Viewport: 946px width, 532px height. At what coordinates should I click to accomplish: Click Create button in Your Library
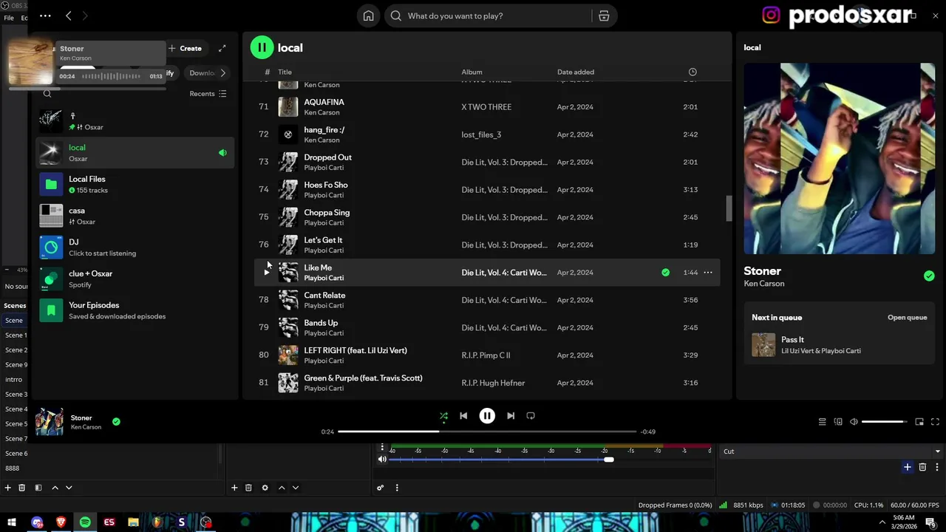point(185,48)
